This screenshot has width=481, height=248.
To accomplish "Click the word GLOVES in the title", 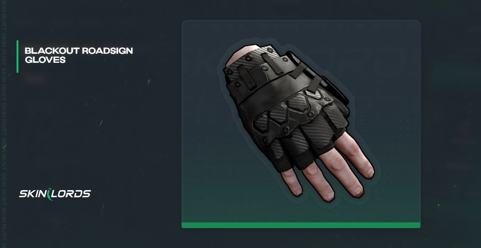I will 45,59.
